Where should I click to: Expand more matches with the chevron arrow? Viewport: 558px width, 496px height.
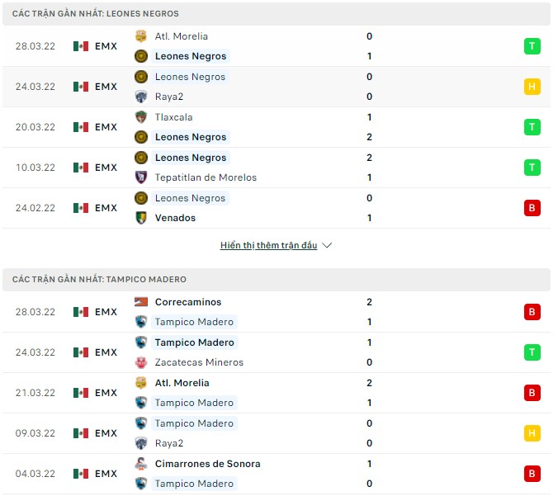[327, 245]
